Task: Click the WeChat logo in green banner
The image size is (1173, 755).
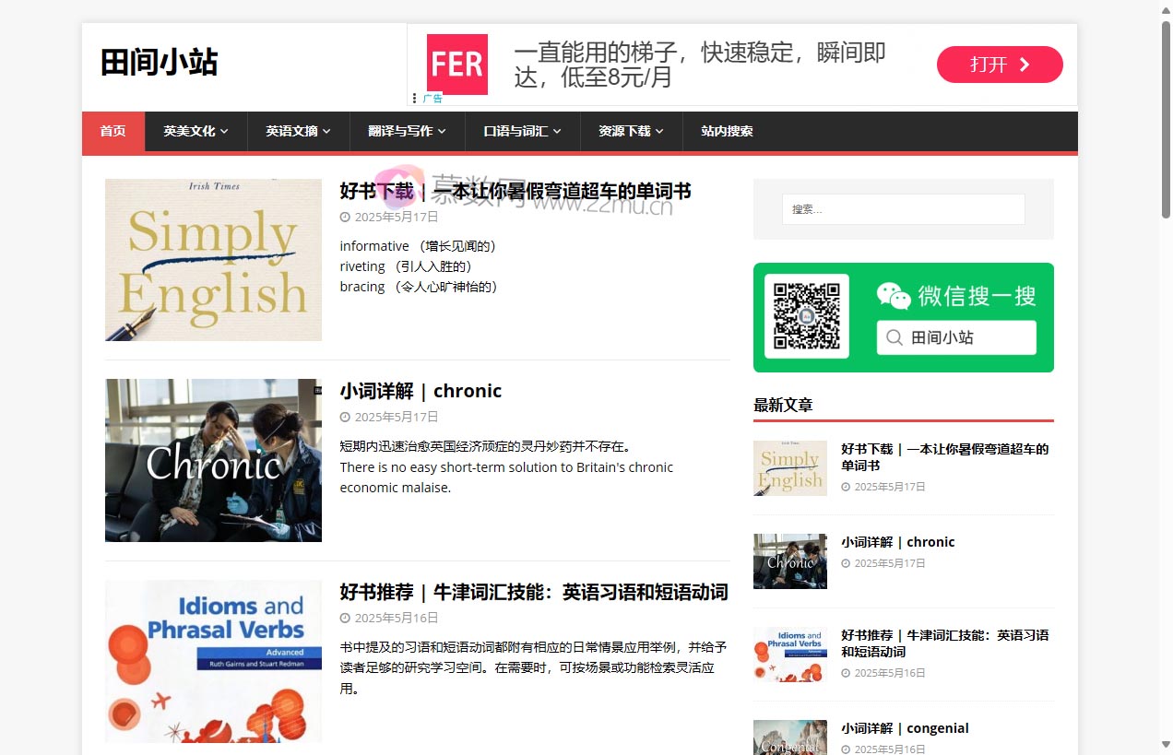Action: tap(893, 296)
